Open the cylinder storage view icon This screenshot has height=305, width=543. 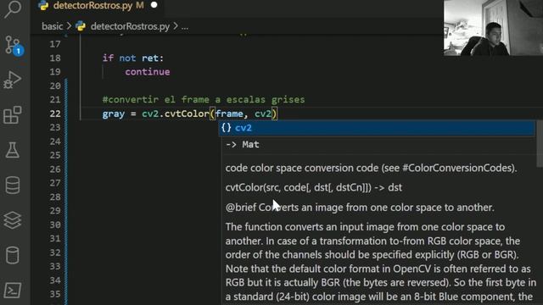[x=13, y=255]
